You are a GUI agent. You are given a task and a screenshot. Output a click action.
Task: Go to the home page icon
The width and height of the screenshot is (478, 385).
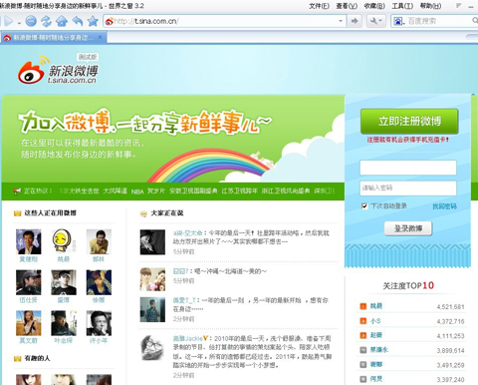coord(62,21)
